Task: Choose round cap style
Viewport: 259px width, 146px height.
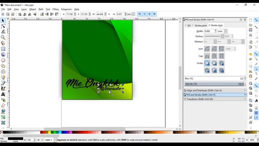Action: point(214,56)
